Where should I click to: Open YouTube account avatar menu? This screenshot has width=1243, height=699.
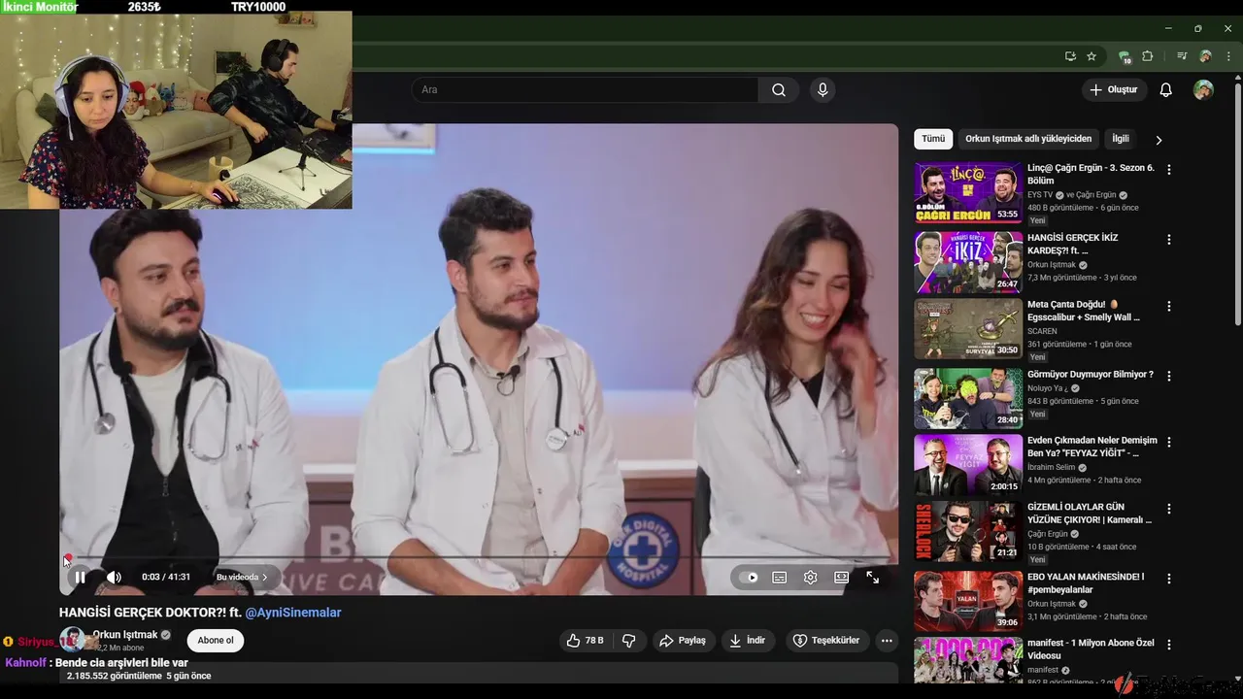tap(1203, 89)
